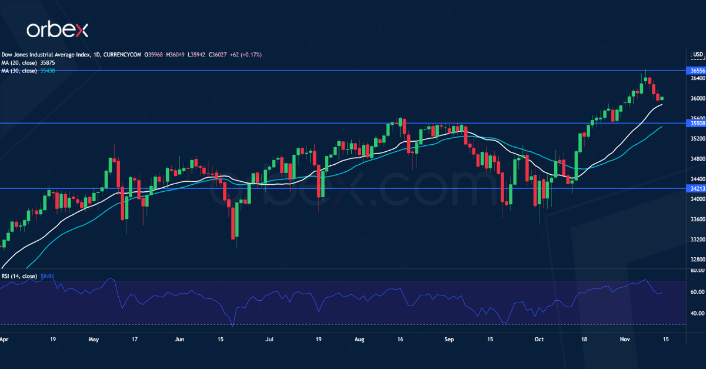Screen dimensions: 706x369
Task: Click the 35875 MA 20 value
Action: coord(48,62)
